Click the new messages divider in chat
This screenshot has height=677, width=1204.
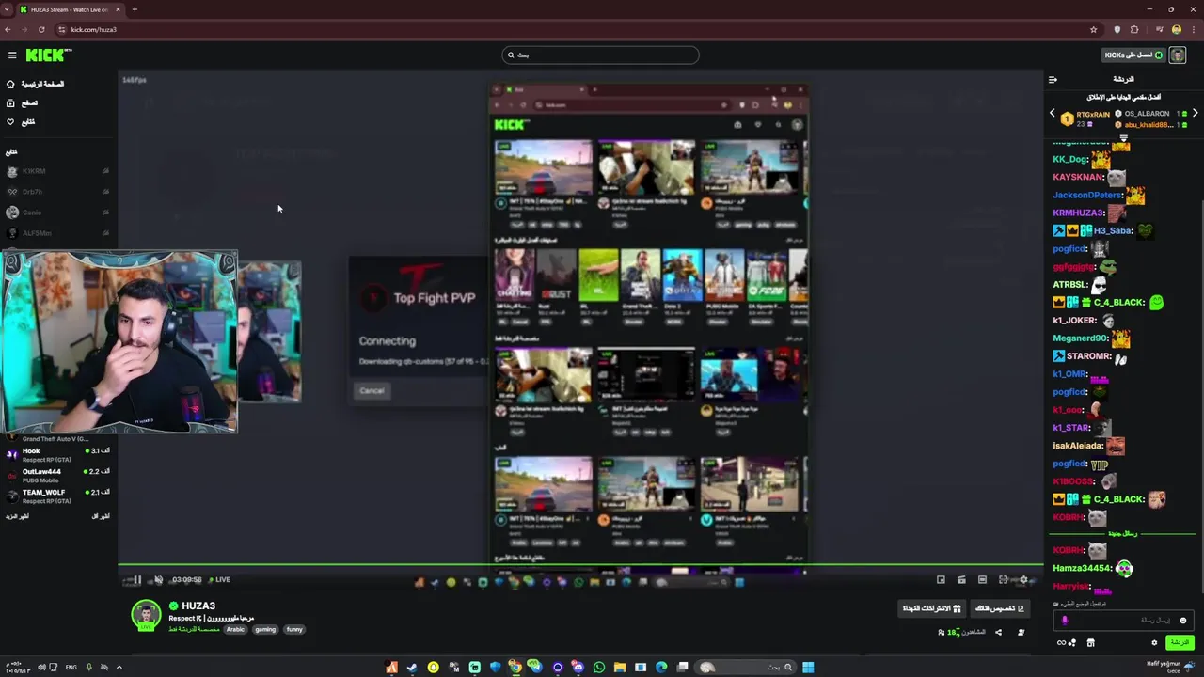coord(1122,534)
